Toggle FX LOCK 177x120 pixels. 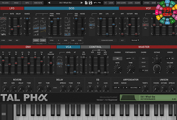click(5, 3)
